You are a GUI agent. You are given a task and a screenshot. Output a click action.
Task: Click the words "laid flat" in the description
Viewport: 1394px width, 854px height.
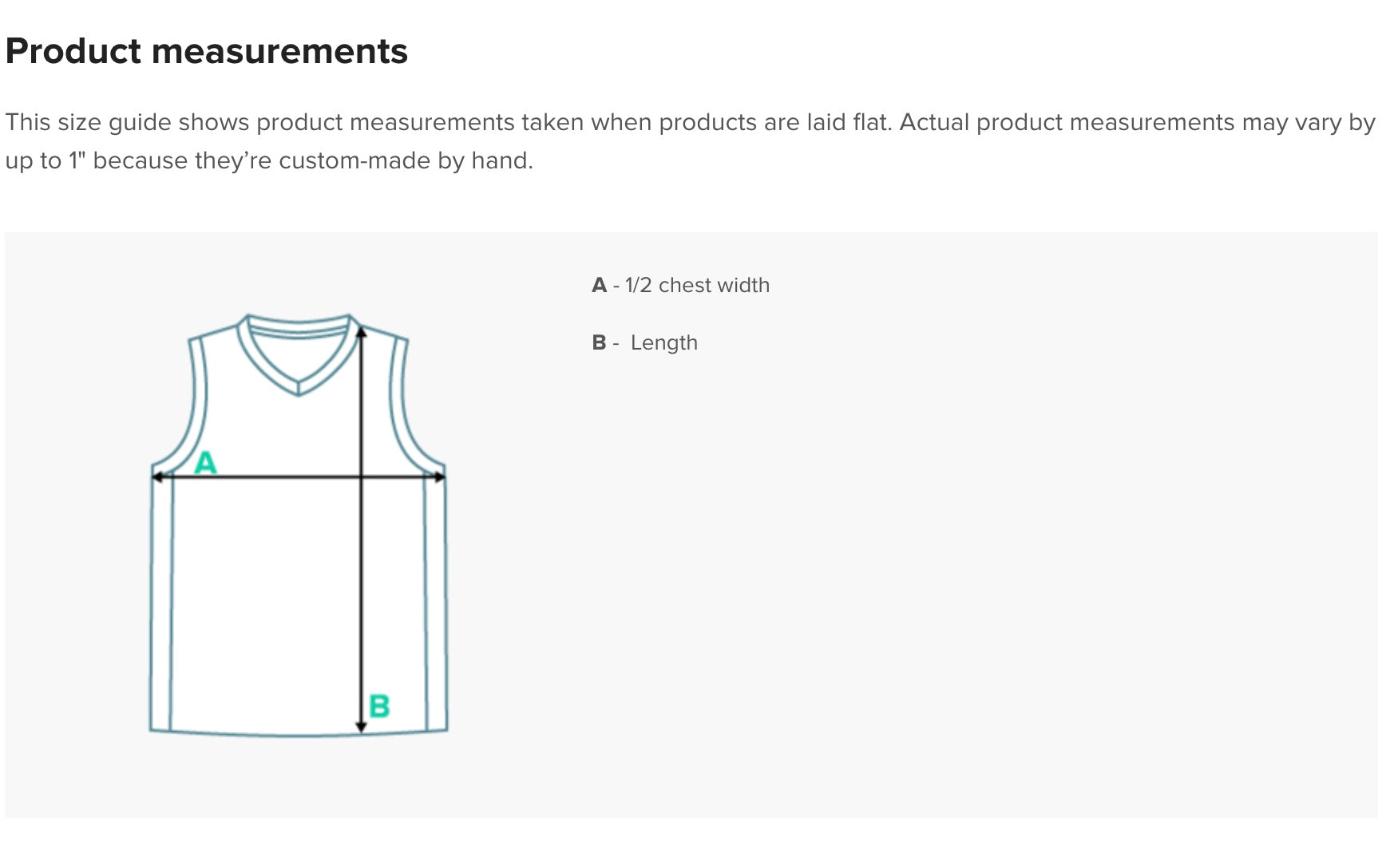point(848,122)
